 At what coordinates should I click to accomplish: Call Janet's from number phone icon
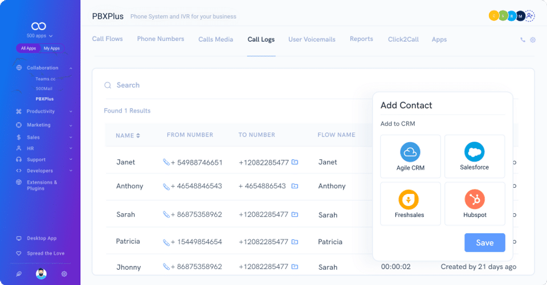[x=166, y=162]
